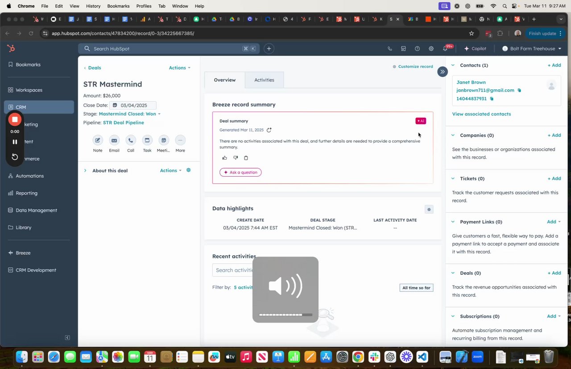This screenshot has height=369, width=571.
Task: Pause the screen recording
Action: point(15,142)
